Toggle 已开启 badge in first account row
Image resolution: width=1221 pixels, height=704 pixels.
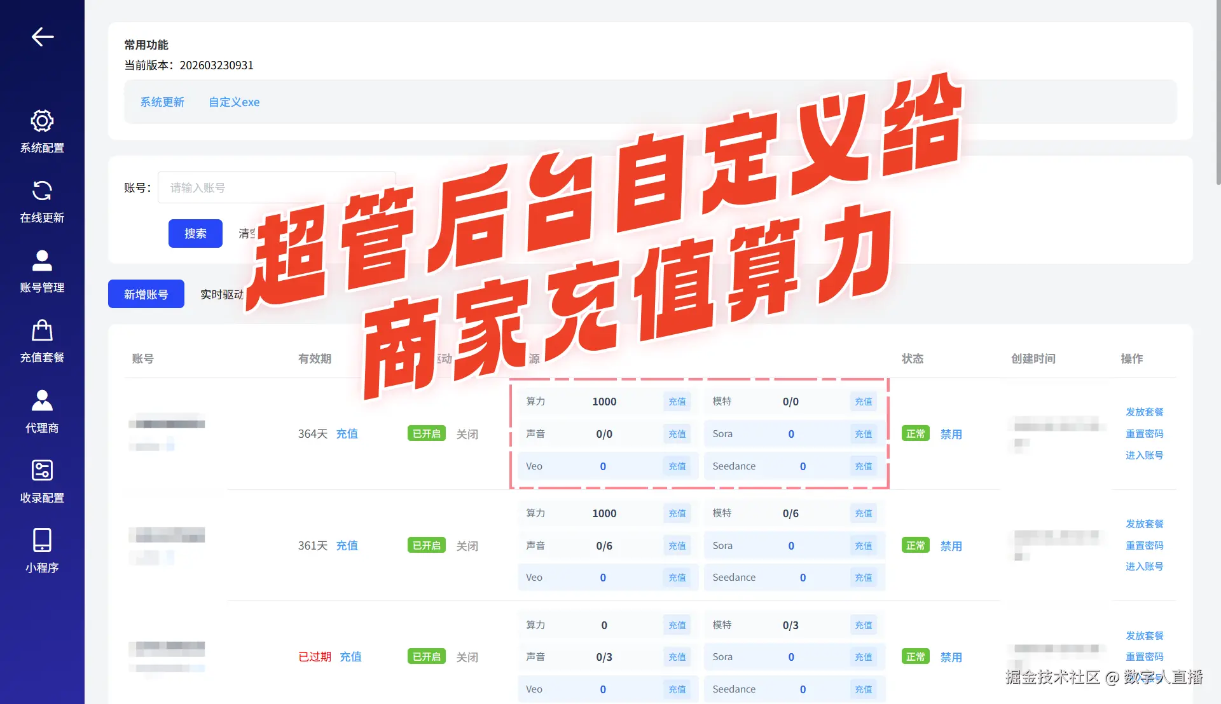tap(426, 433)
